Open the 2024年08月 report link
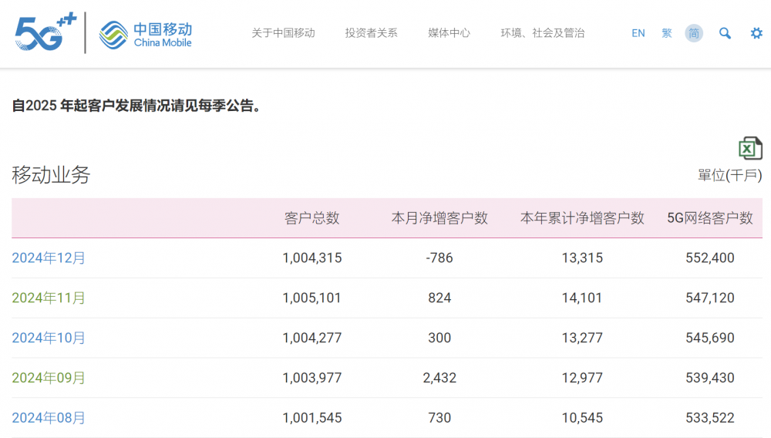771x438 pixels. [x=49, y=418]
